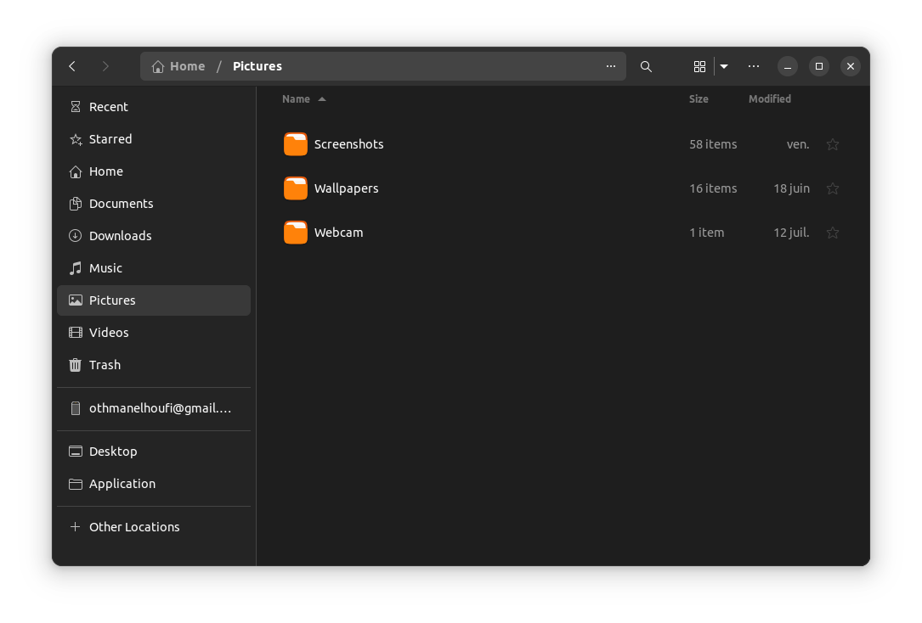Image resolution: width=922 pixels, height=623 pixels.
Task: Select Starred in the sidebar
Action: pos(110,138)
